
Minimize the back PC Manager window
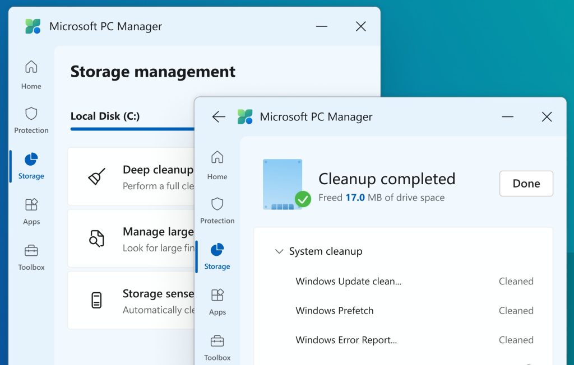321,26
